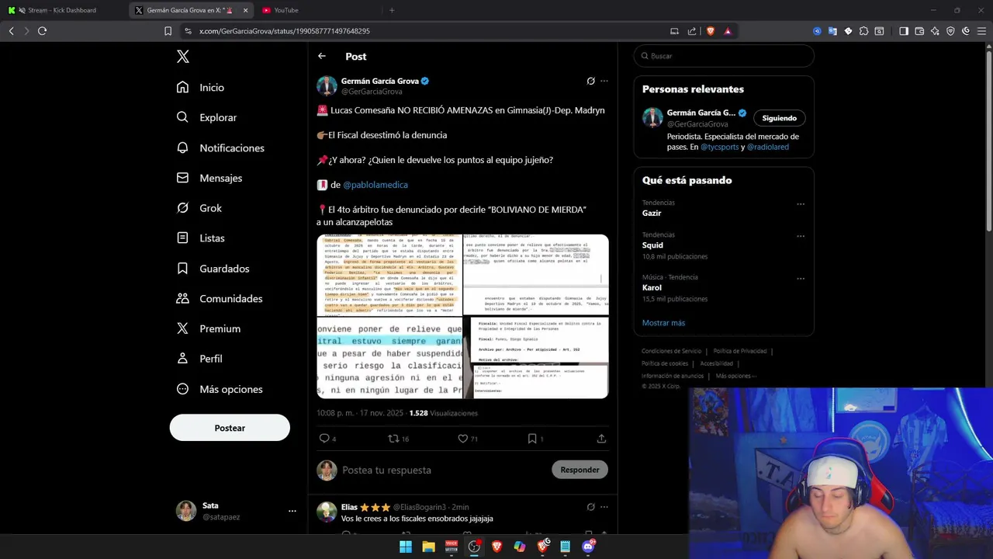Open Explorar in sidebar
Screen dimensions: 993x559
[x=207, y=117]
